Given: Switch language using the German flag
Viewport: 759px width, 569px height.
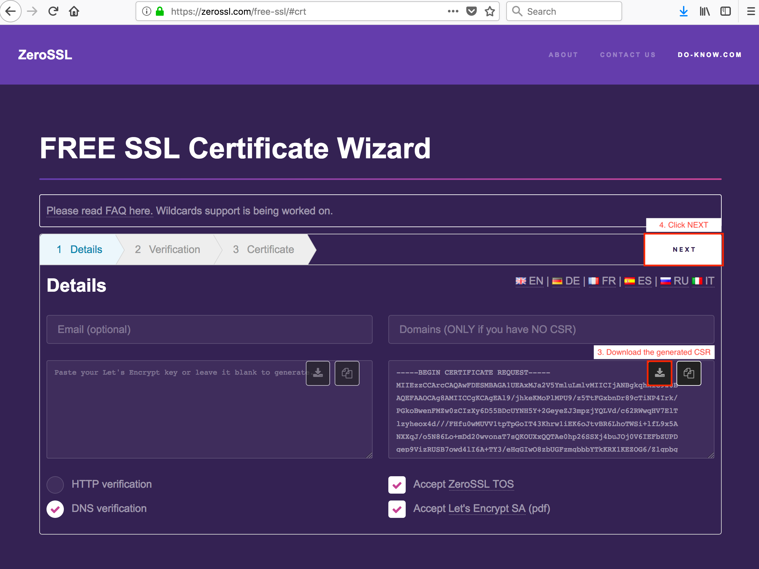Looking at the screenshot, I should coord(558,281).
